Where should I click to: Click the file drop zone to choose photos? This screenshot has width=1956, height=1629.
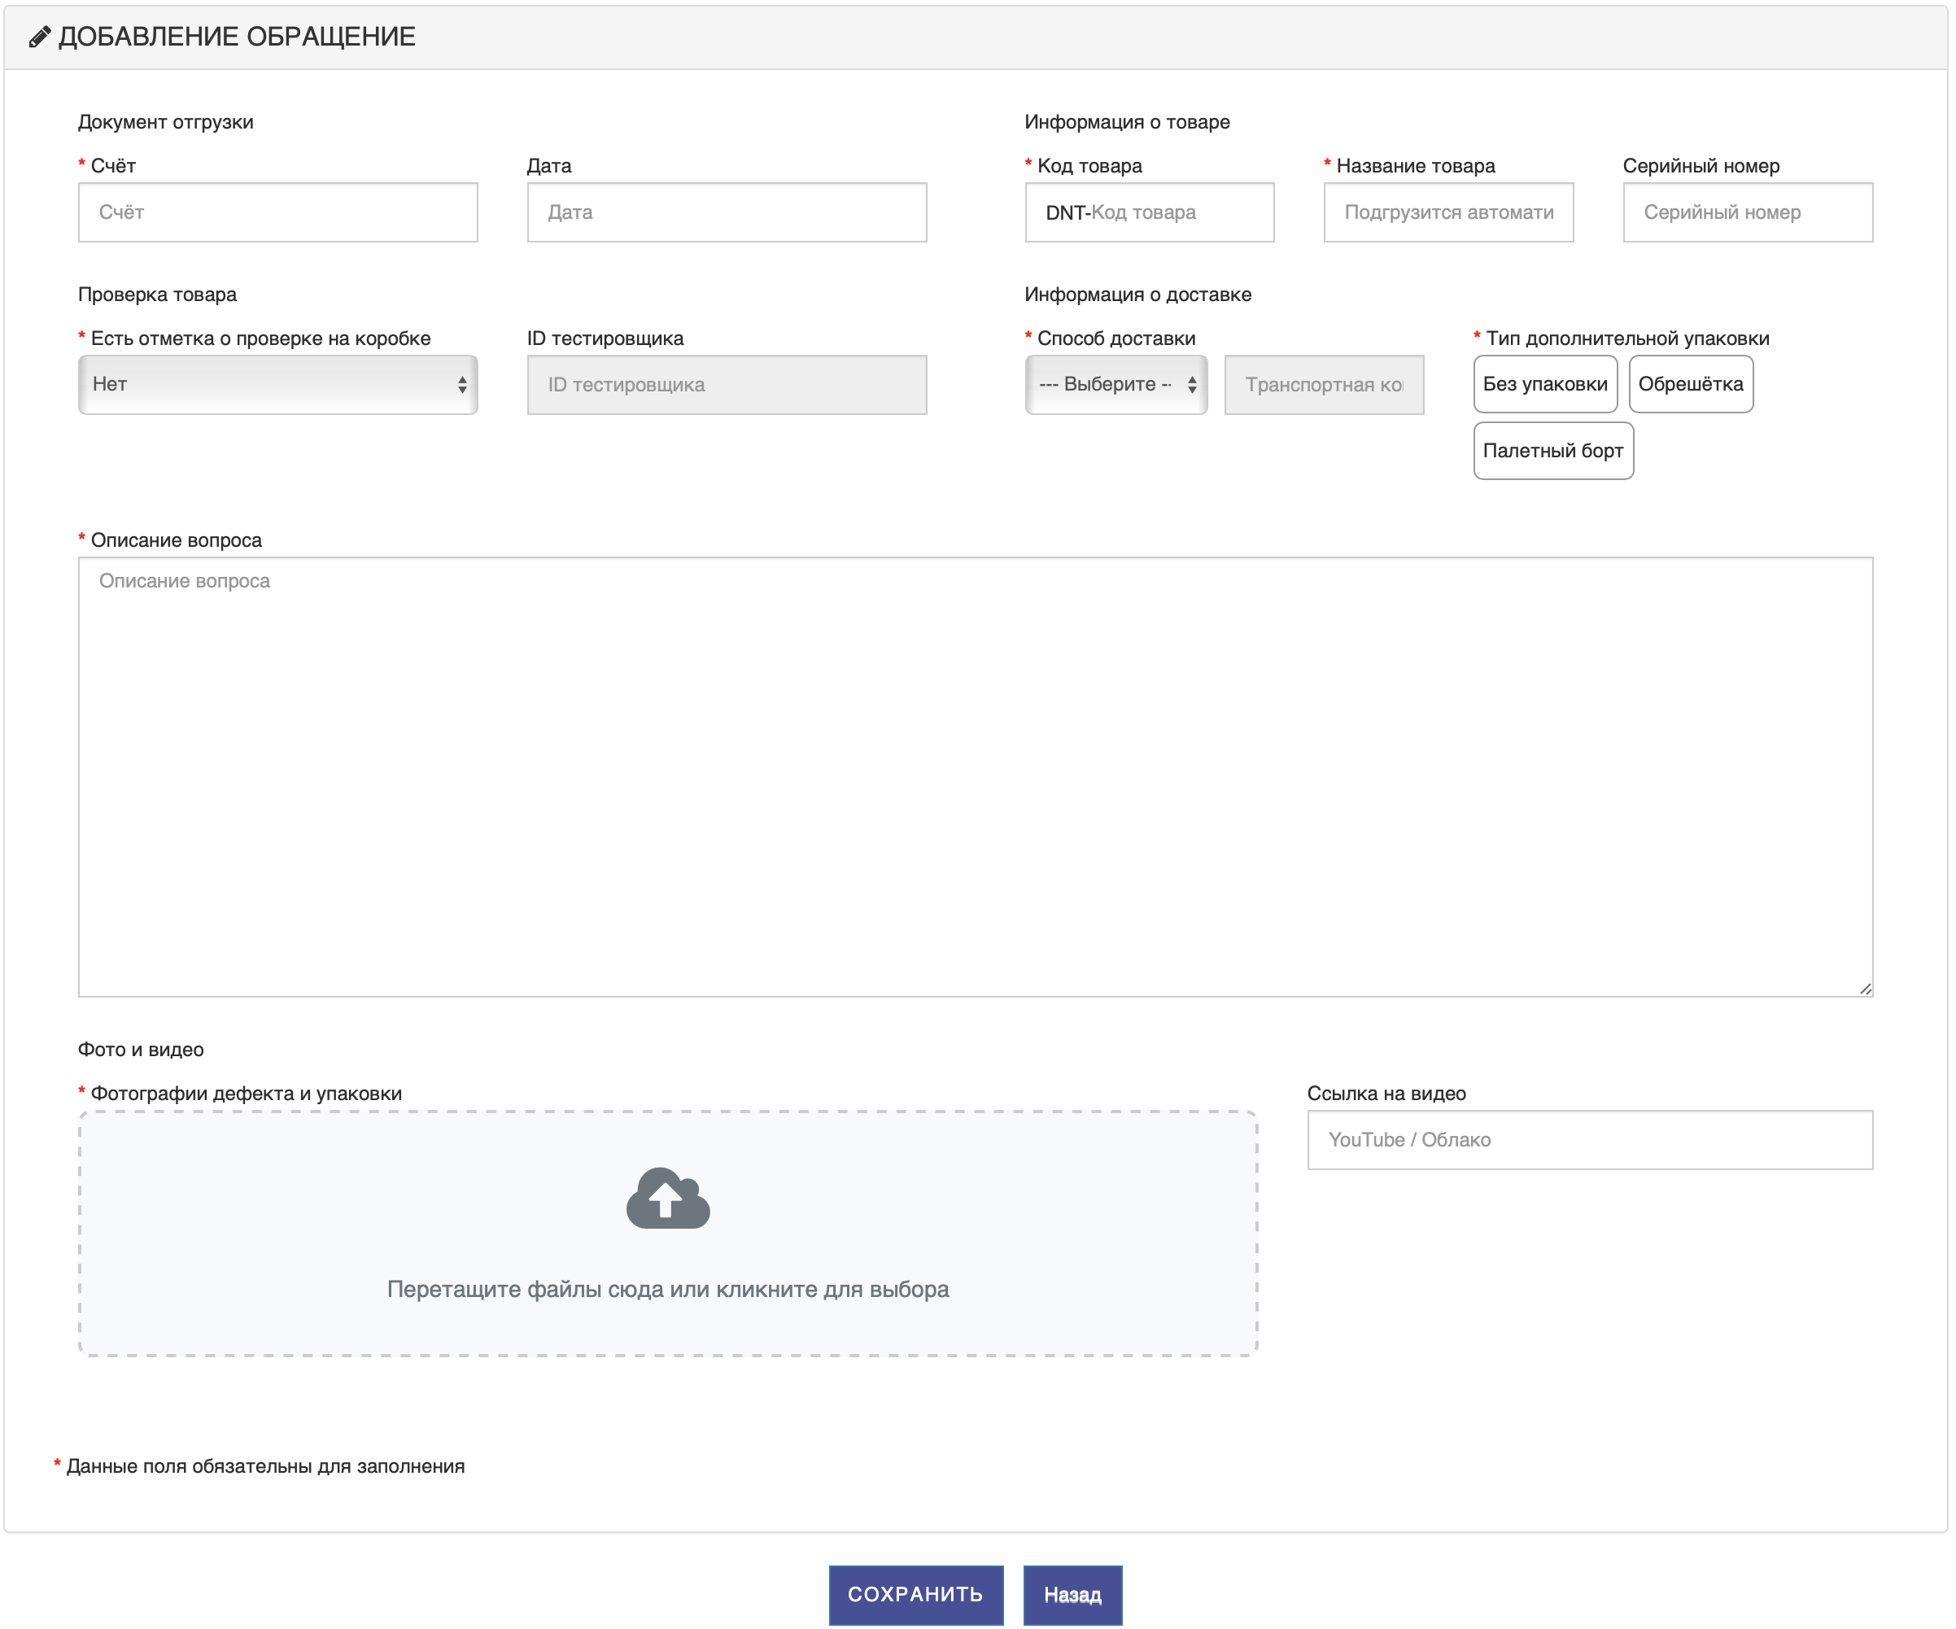668,1234
